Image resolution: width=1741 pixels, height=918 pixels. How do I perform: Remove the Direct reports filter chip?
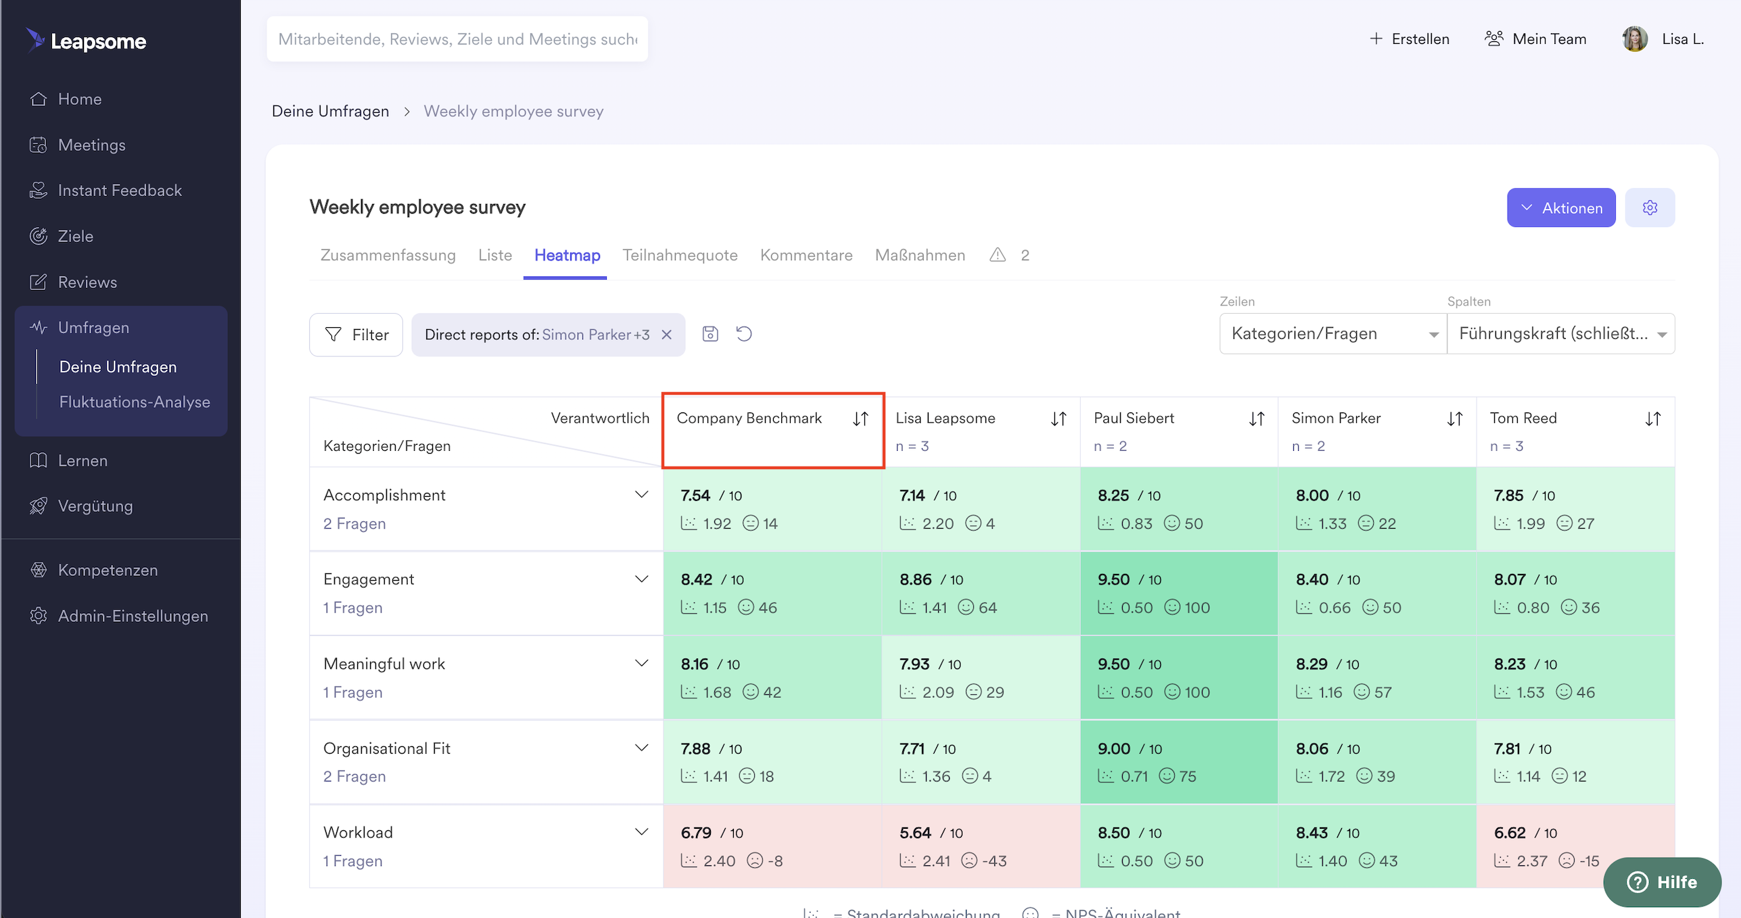(666, 335)
